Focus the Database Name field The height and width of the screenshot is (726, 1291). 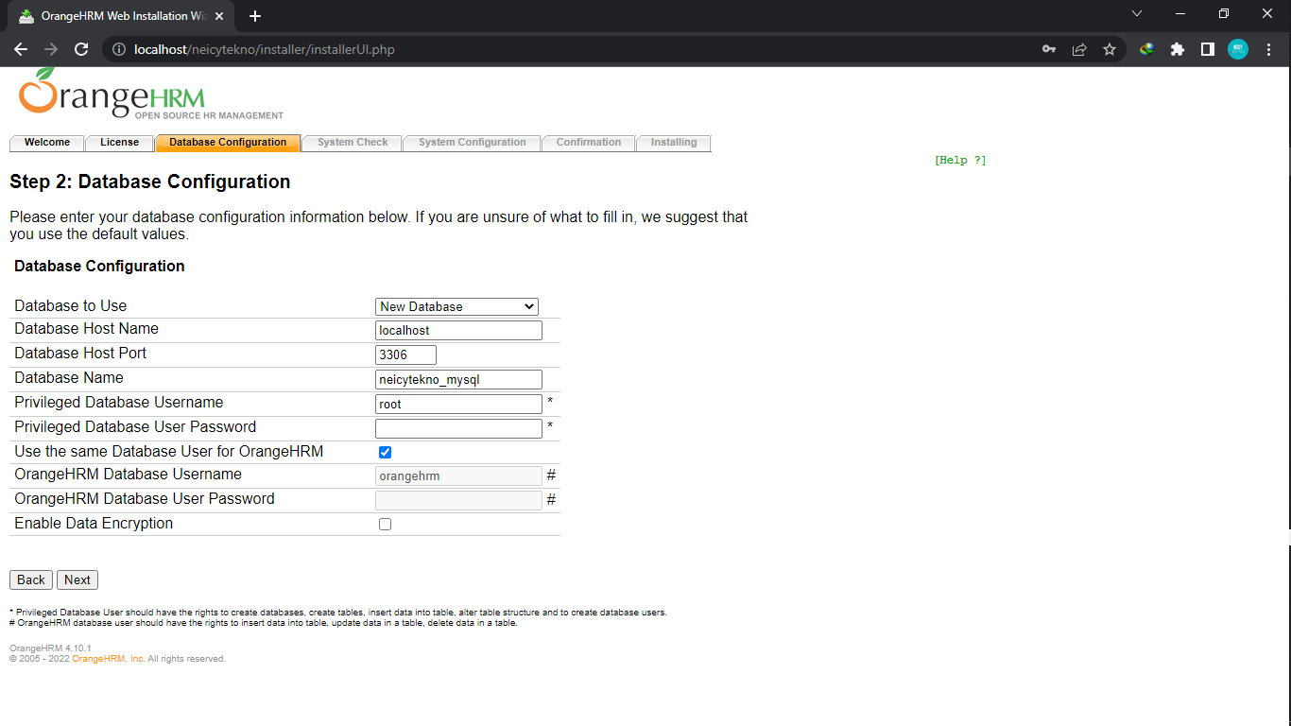point(458,380)
